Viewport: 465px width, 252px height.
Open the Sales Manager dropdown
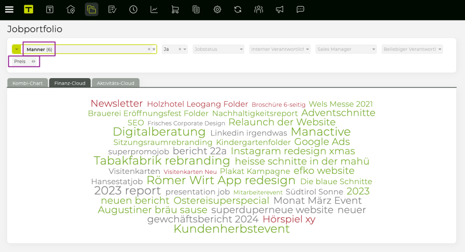pyautogui.click(x=346, y=49)
